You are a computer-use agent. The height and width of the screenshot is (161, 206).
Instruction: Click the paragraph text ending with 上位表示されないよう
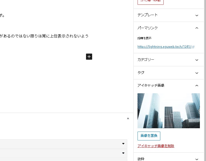point(45,36)
